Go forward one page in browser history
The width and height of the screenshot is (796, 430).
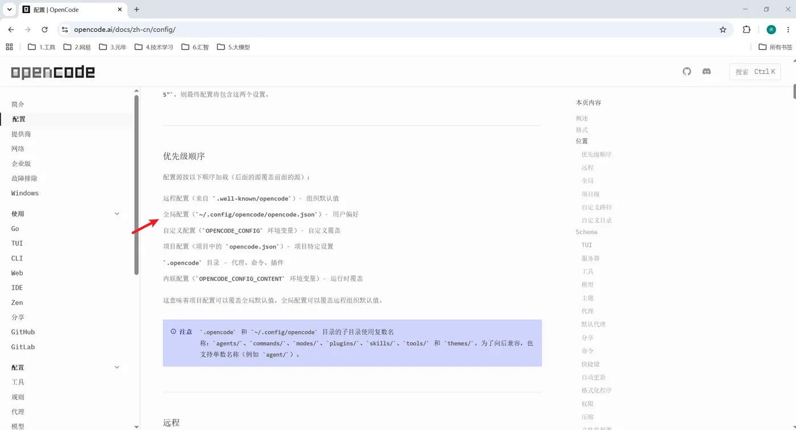click(x=27, y=30)
